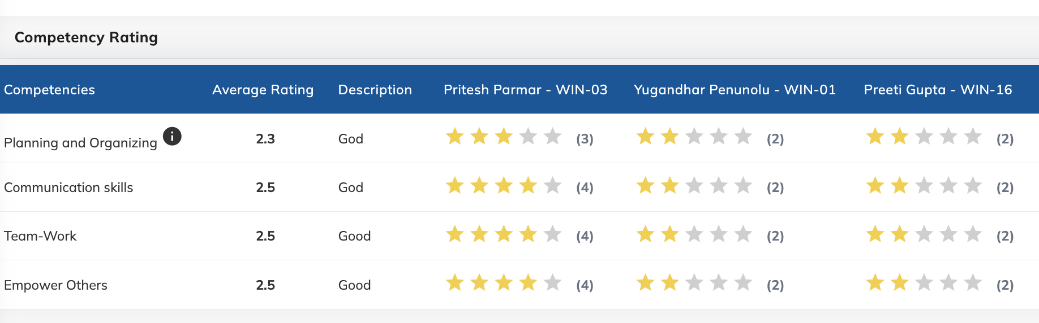Click the Team-Work competency name
Viewport: 1039px width, 323px height.
click(40, 236)
